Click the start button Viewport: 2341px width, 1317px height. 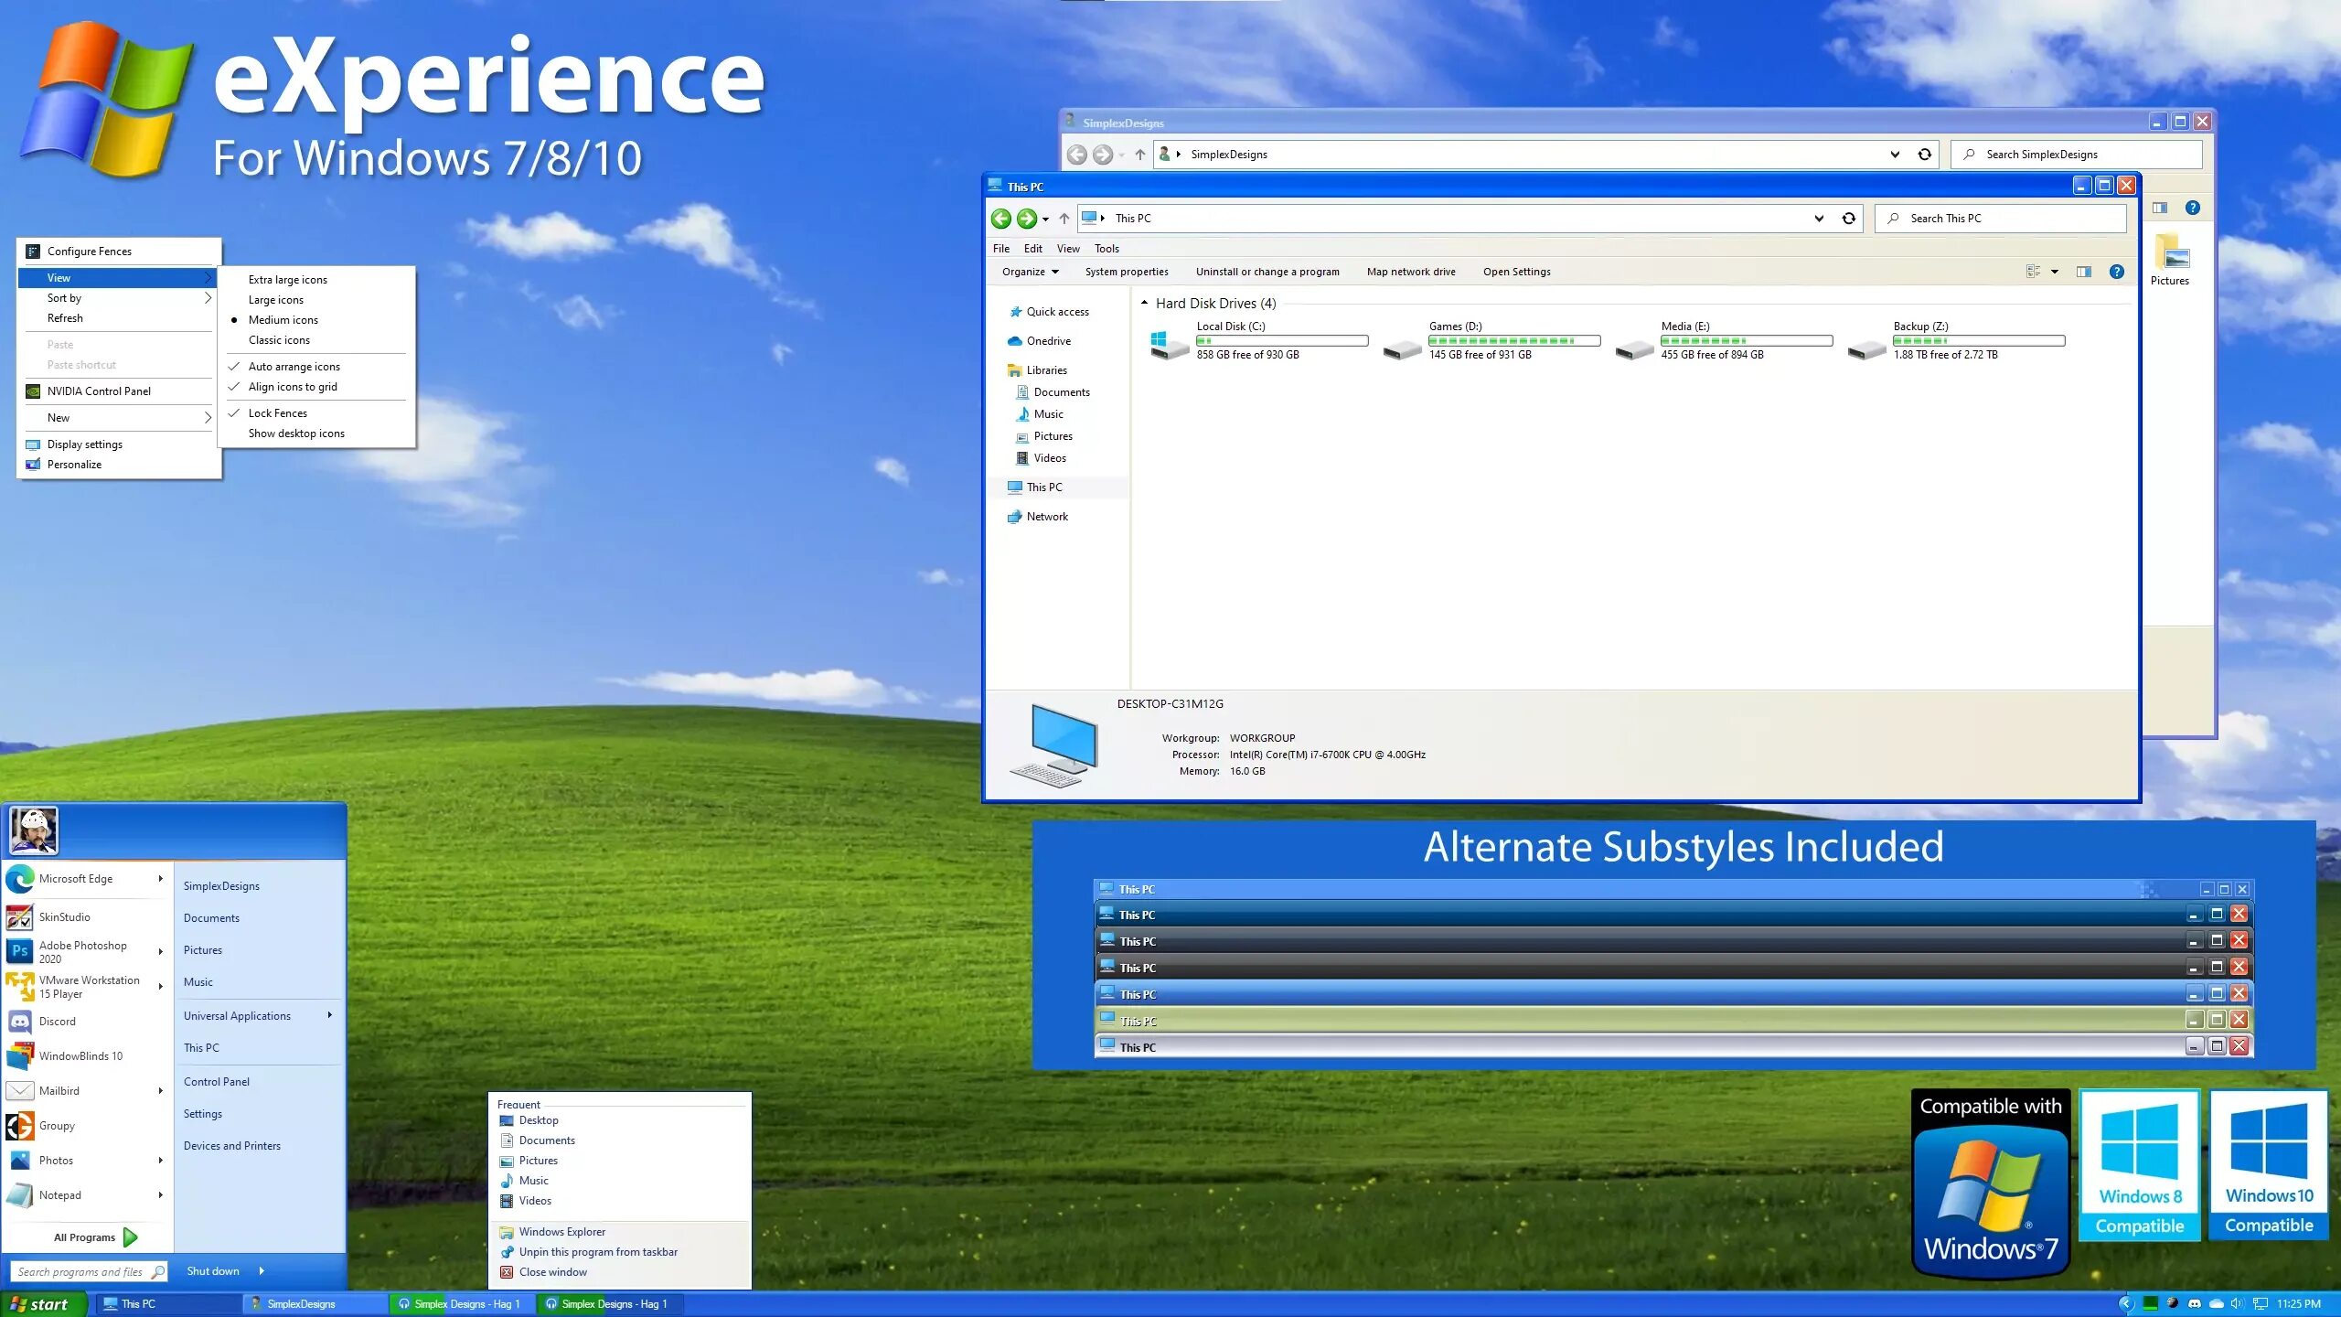[42, 1304]
